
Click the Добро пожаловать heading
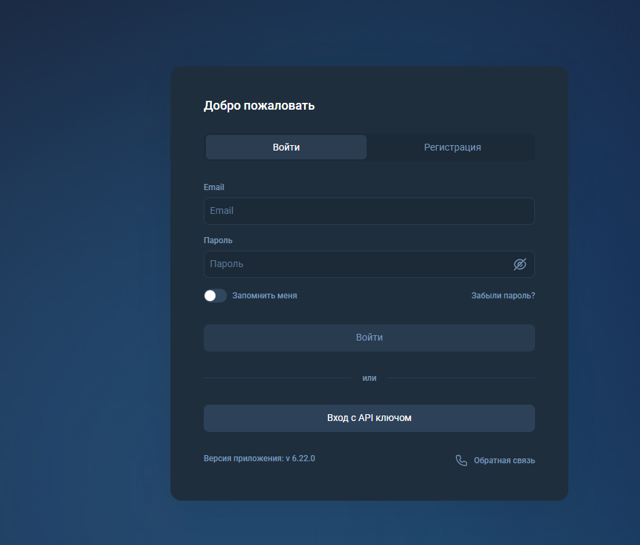click(x=259, y=106)
